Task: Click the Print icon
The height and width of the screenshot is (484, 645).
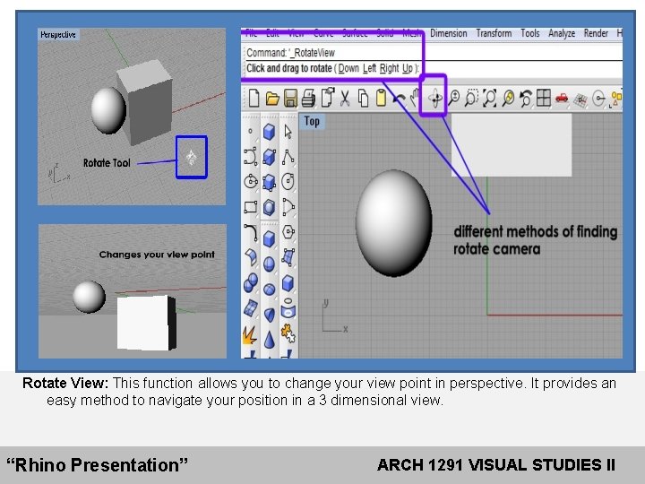Action: point(308,99)
